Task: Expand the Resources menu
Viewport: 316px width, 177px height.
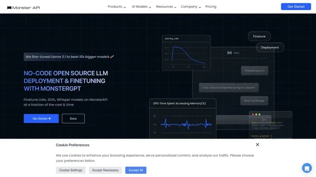Action: click(x=166, y=7)
